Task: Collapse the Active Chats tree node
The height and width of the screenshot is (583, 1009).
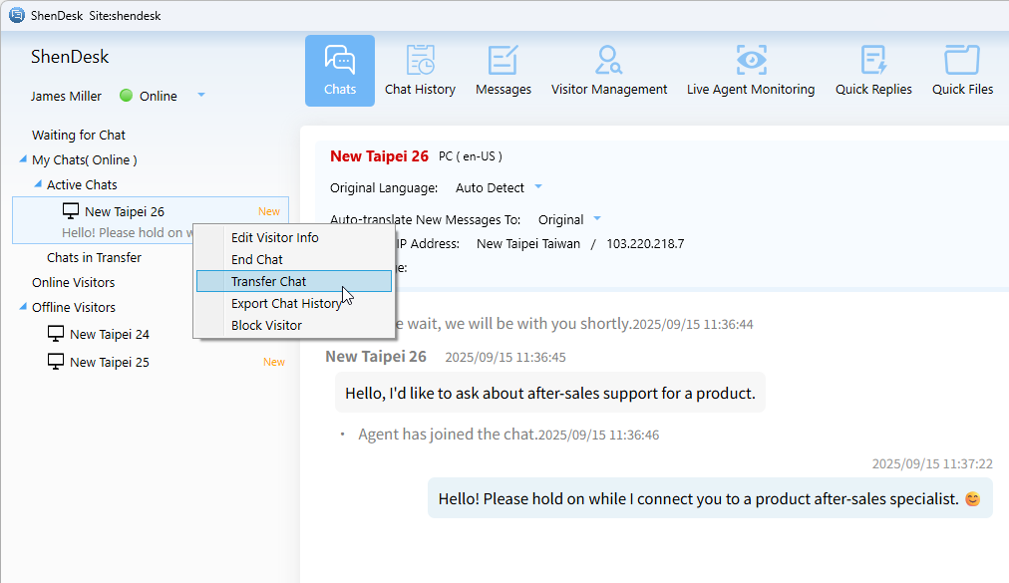Action: (38, 185)
